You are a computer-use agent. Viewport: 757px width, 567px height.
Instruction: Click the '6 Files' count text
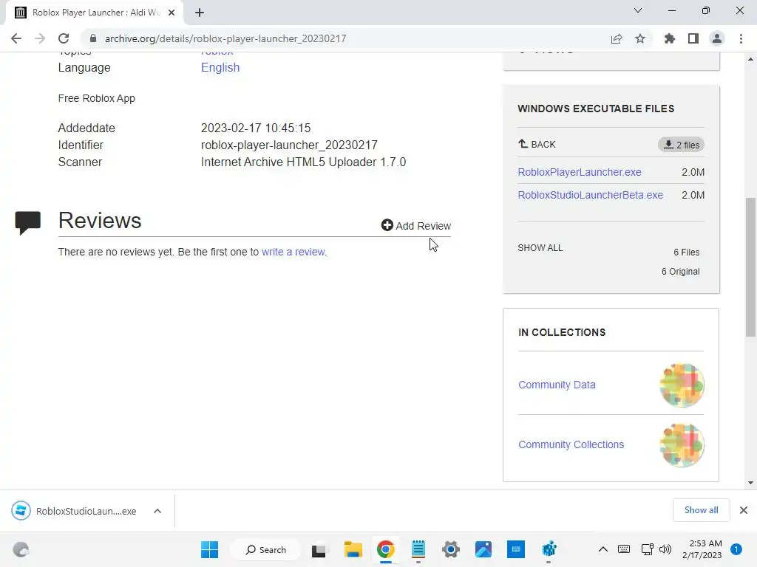[x=687, y=252]
